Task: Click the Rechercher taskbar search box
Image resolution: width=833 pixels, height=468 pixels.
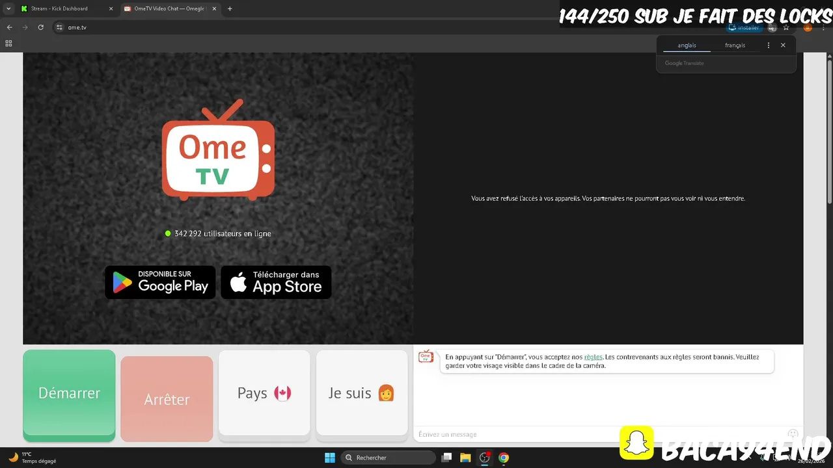Action: 389,458
